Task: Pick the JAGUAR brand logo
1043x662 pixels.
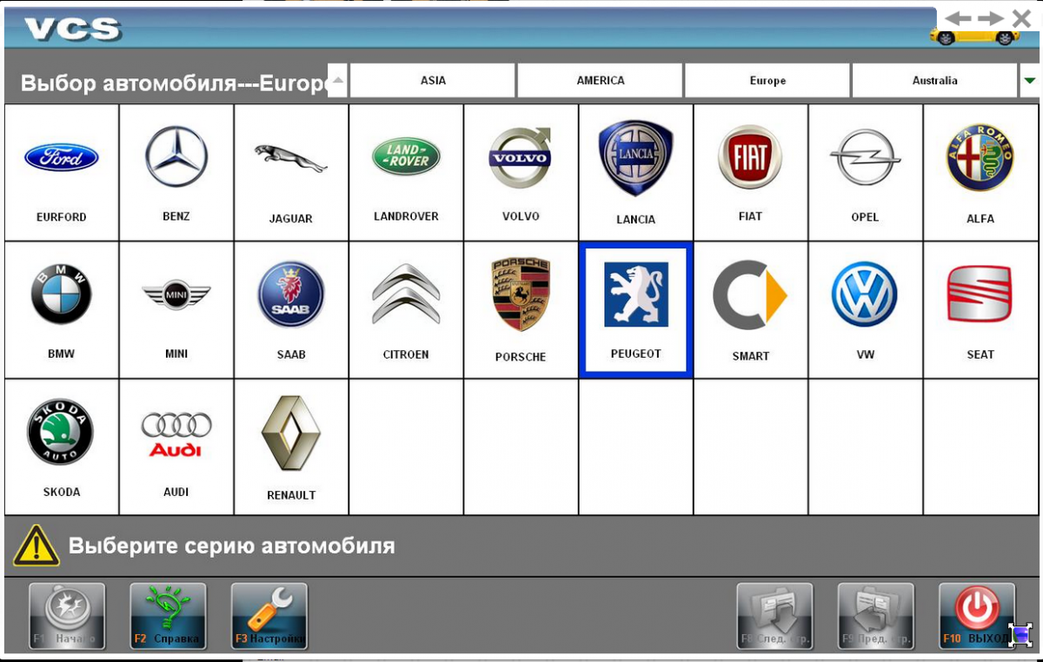Action: [x=291, y=173]
